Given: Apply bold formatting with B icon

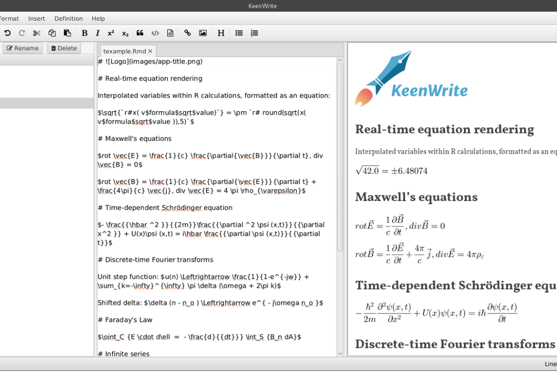Looking at the screenshot, I should coord(84,33).
